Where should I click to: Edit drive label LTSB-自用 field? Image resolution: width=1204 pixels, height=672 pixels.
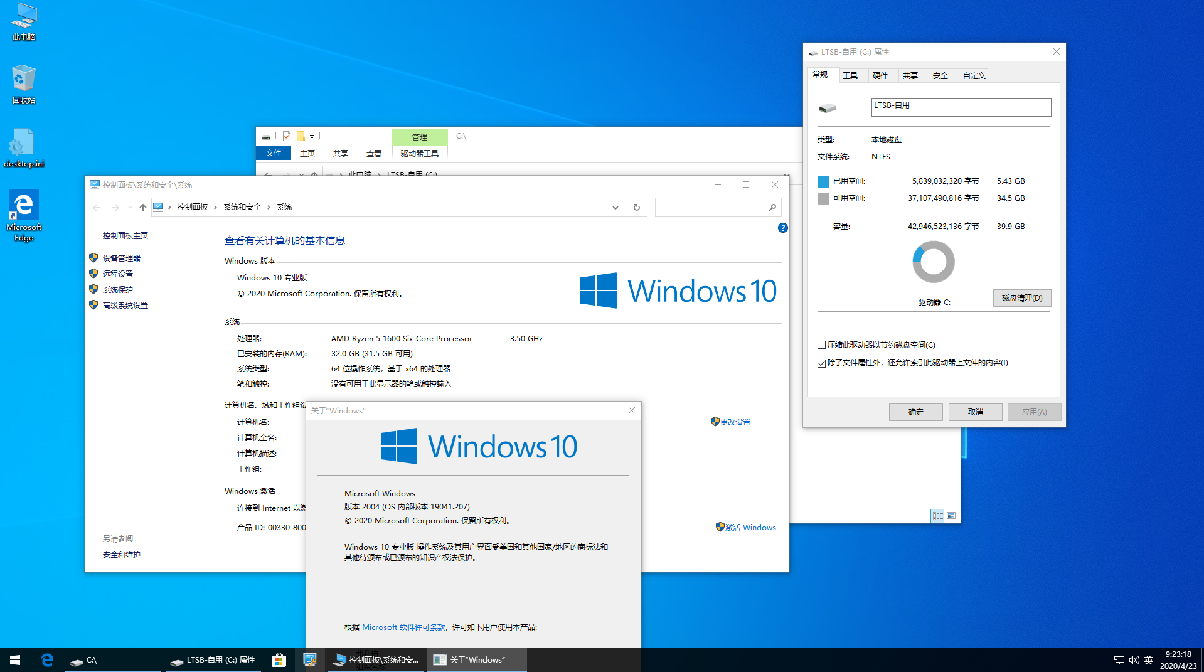(x=961, y=107)
